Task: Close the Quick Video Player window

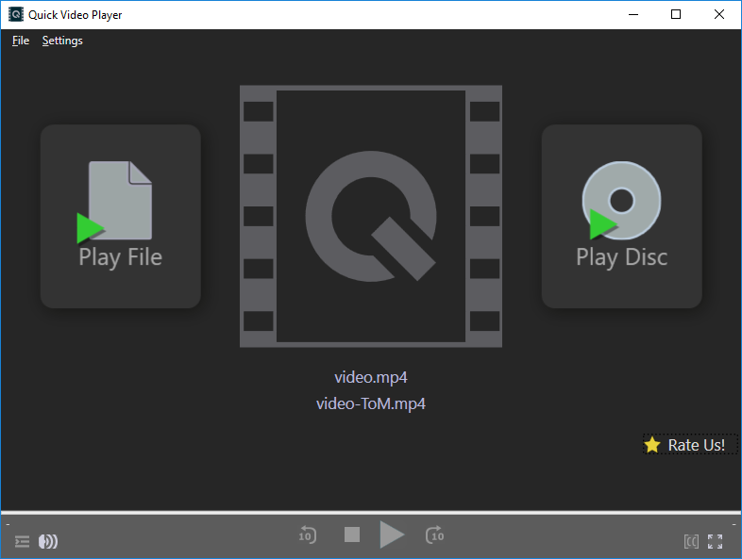Action: (718, 15)
